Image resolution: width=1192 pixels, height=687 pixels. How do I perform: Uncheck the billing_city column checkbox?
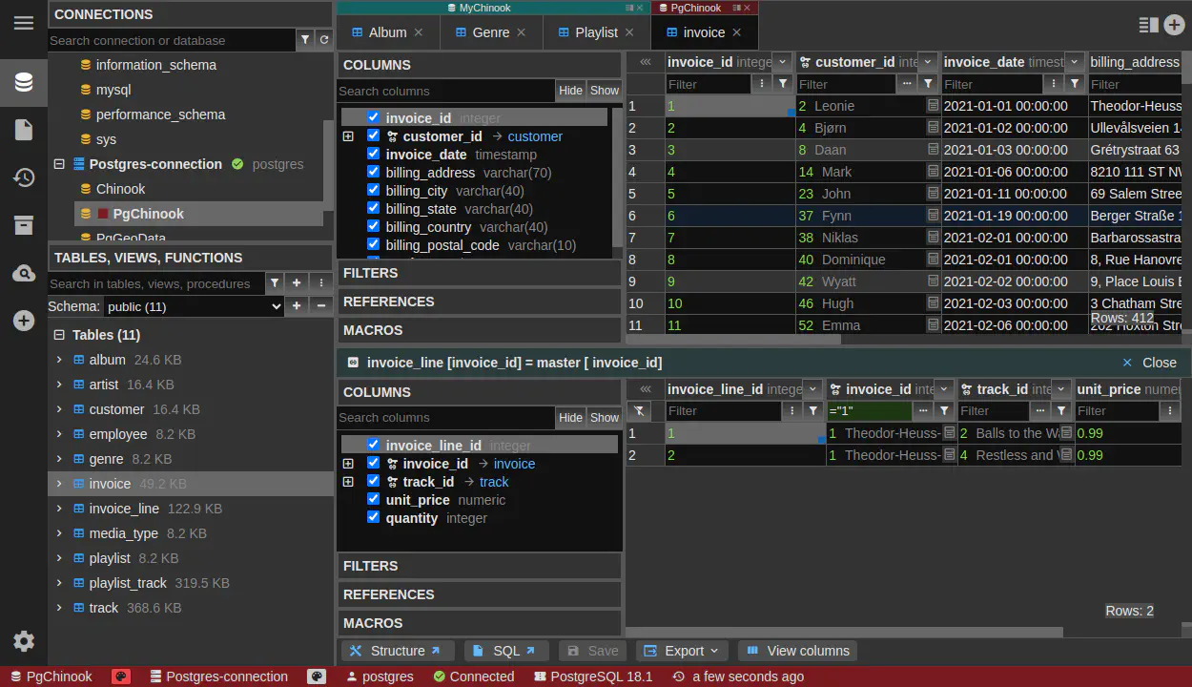[373, 191]
